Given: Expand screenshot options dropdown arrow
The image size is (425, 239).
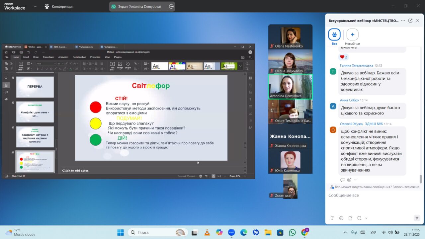Looking at the screenshot, I should [366, 218].
